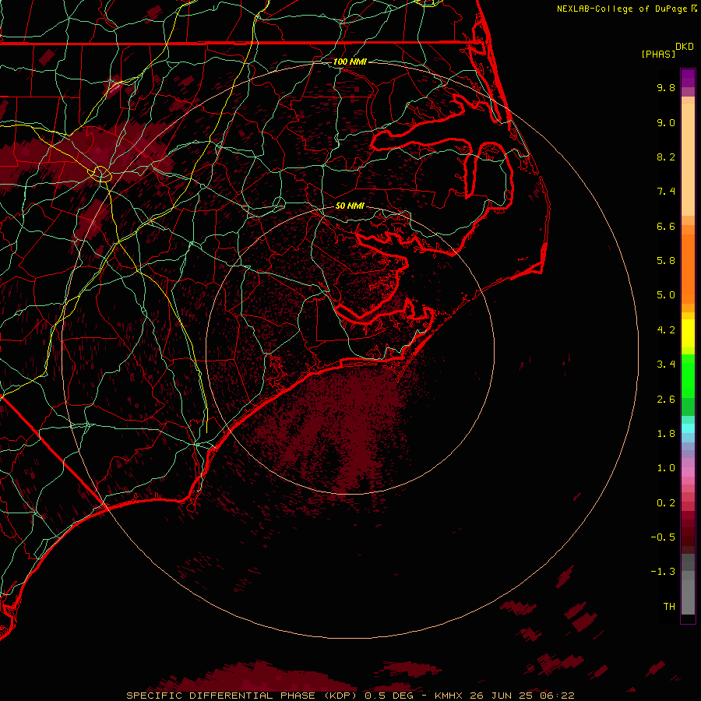Screen dimensions: 701x701
Task: Click the 8.2 scale value
Action: 666,157
